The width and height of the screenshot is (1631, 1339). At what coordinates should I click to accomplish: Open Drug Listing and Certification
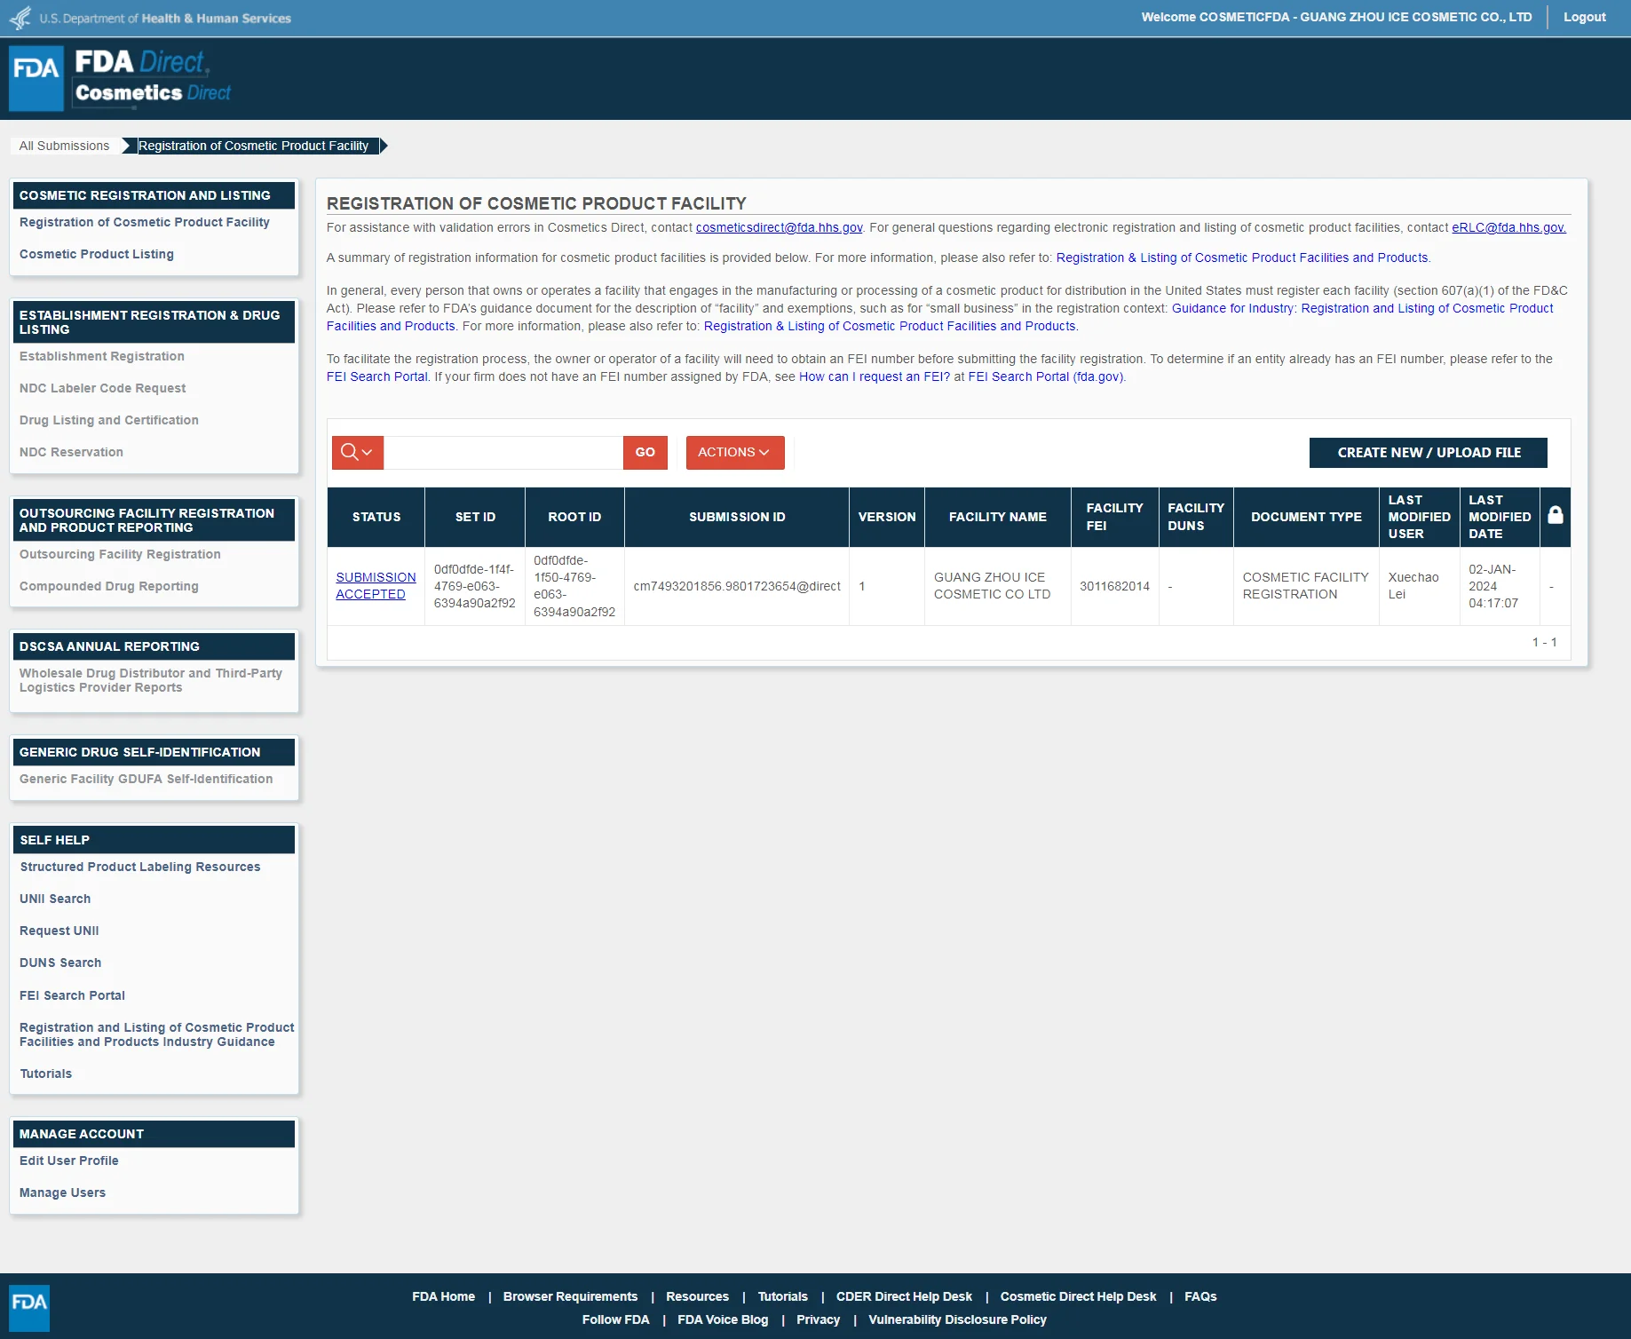109,420
